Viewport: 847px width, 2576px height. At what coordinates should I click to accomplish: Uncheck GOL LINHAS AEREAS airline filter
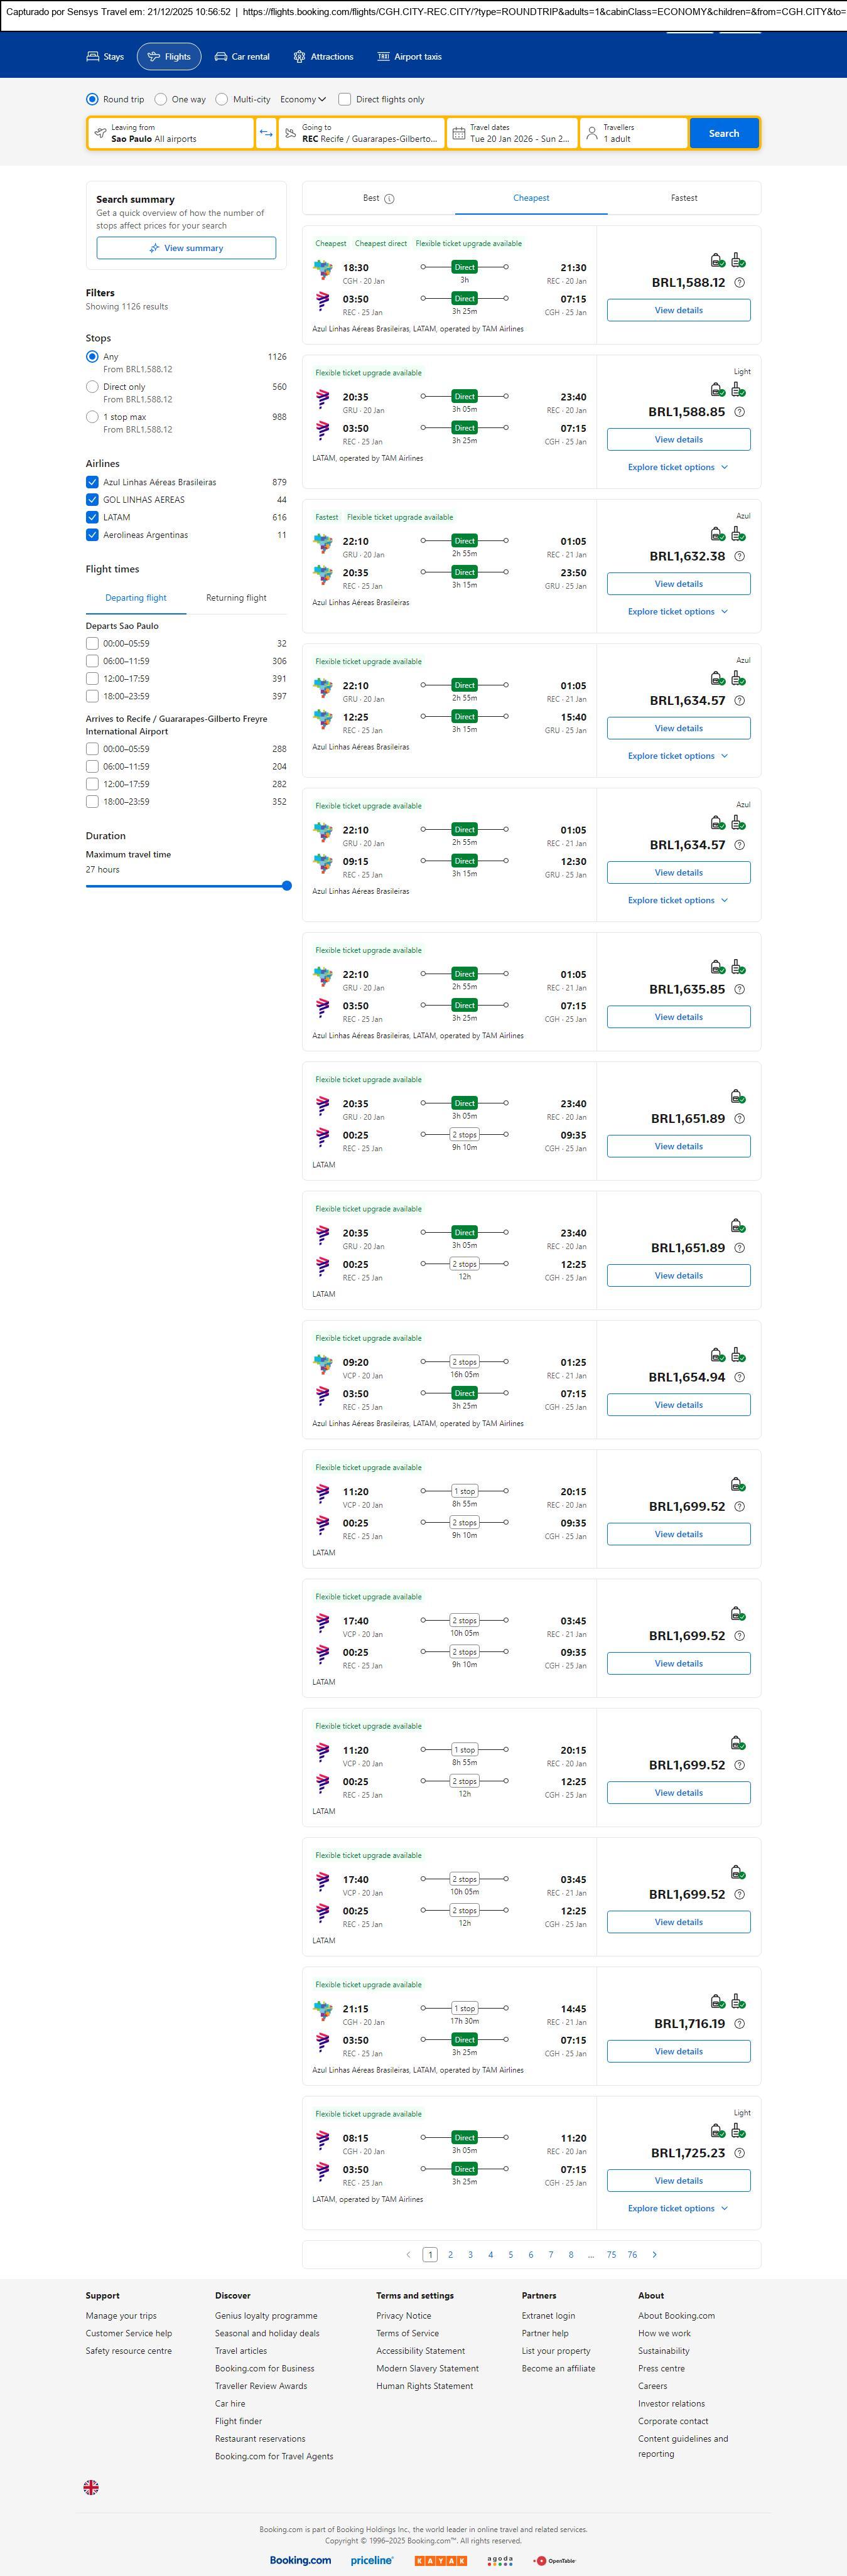pos(92,500)
